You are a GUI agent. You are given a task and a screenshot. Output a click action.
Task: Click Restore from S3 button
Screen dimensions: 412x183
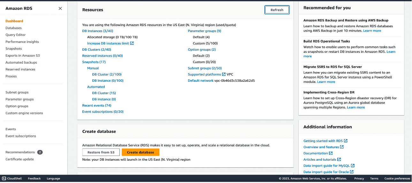(101, 152)
